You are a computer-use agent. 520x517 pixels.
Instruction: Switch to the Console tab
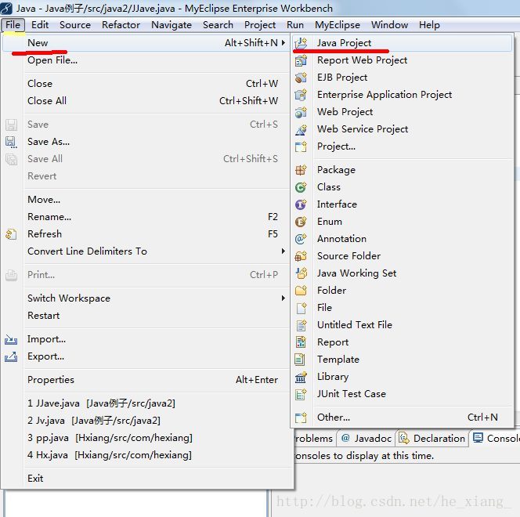tap(495, 439)
